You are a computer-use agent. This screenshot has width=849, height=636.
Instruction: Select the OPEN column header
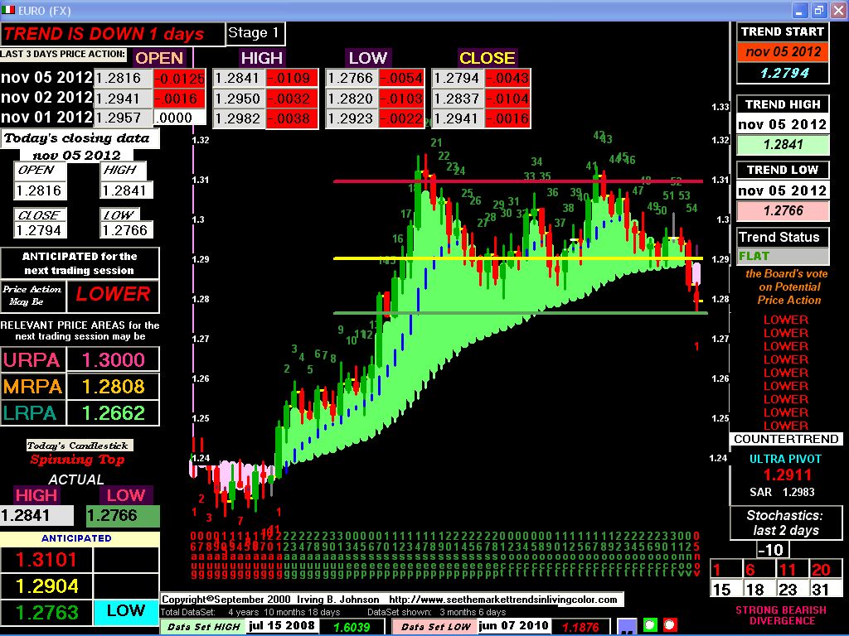tap(158, 58)
